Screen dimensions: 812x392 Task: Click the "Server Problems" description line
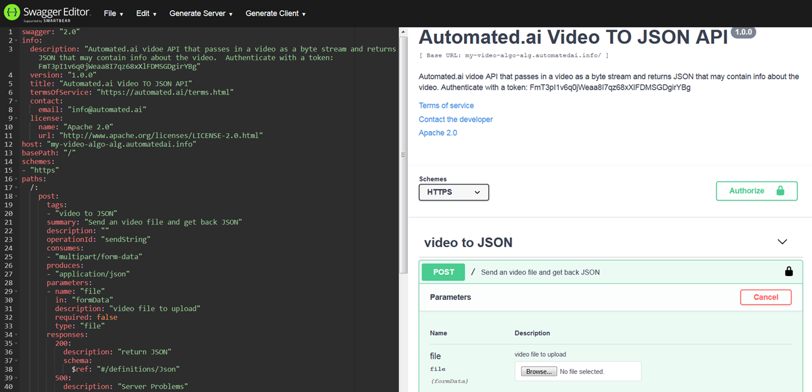(125, 386)
